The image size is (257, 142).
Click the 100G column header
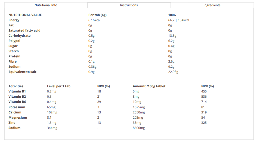point(172,15)
